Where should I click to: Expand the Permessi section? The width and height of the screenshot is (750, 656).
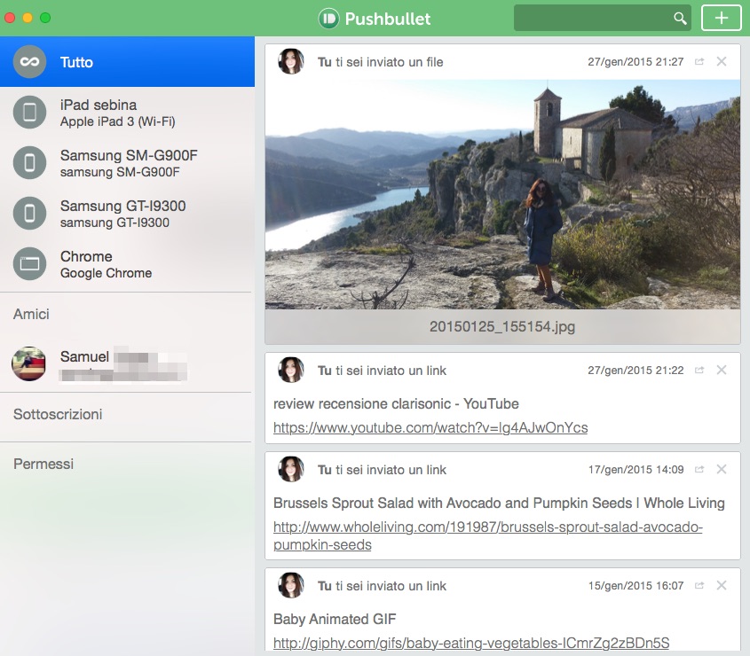pyautogui.click(x=43, y=464)
